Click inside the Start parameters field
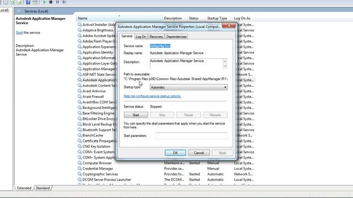This screenshot has width=353, height=198. tap(191, 136)
